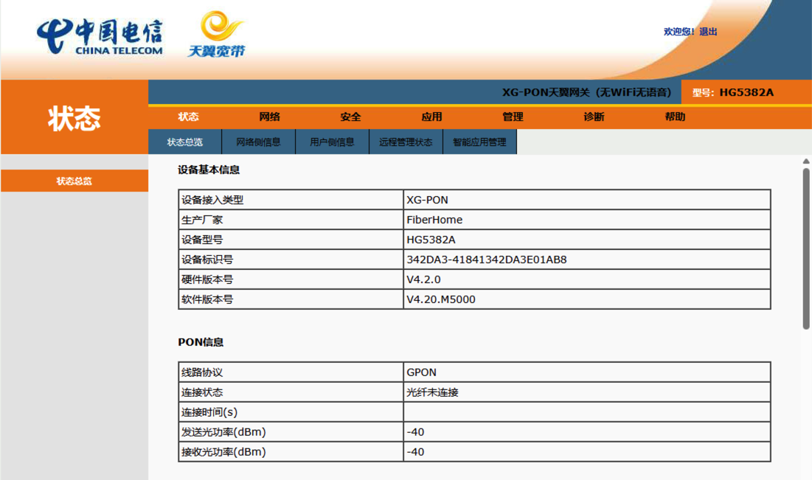Click the XG-PON value in the device table
Viewport: 812px width, 480px height.
point(427,200)
